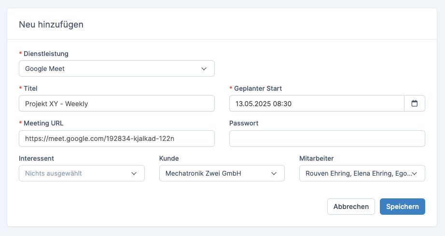The height and width of the screenshot is (236, 445).
Task: Click the chevron arrow in Kunde field
Action: [274, 174]
